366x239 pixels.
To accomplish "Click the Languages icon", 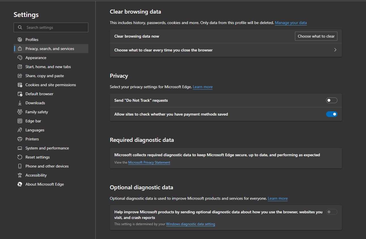I will (x=20, y=130).
